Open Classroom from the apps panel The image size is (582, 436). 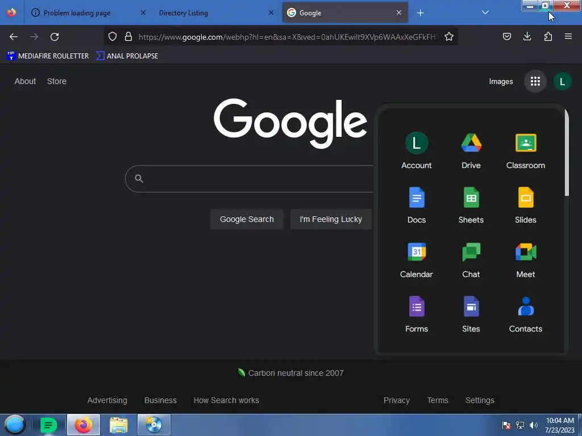[526, 151]
